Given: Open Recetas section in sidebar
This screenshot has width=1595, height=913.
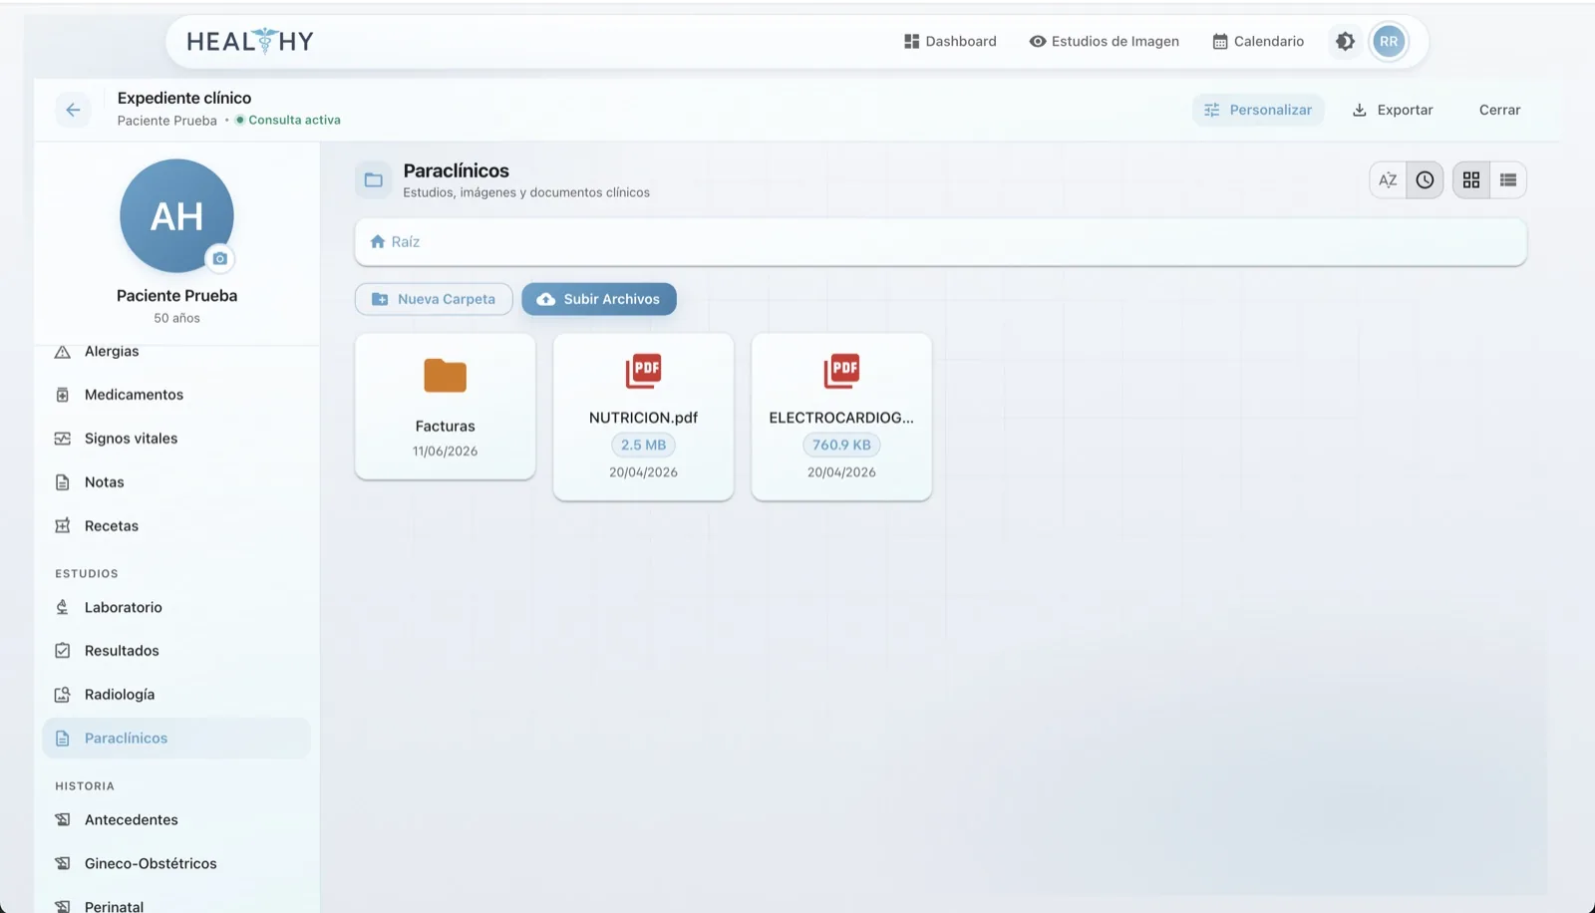Looking at the screenshot, I should point(176,526).
